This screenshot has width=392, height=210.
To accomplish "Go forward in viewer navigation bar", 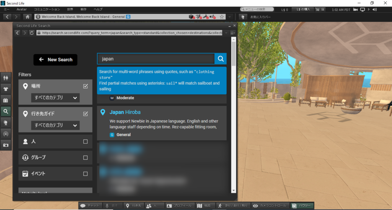I will [16, 17].
